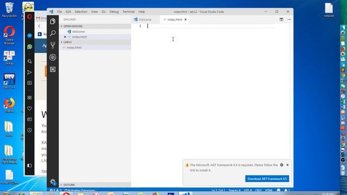Select the Dev-C++ desktop icon

[x=9, y=81]
